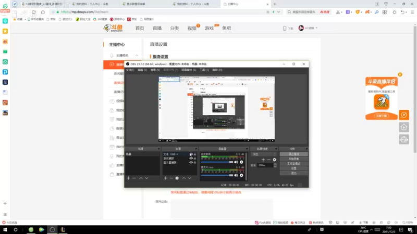Go to browser home page
The width and height of the screenshot is (417, 234).
[43, 12]
